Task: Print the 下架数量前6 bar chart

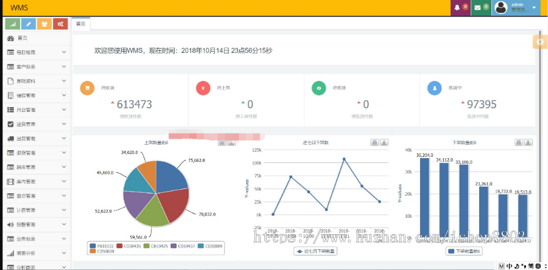Action: [x=519, y=142]
